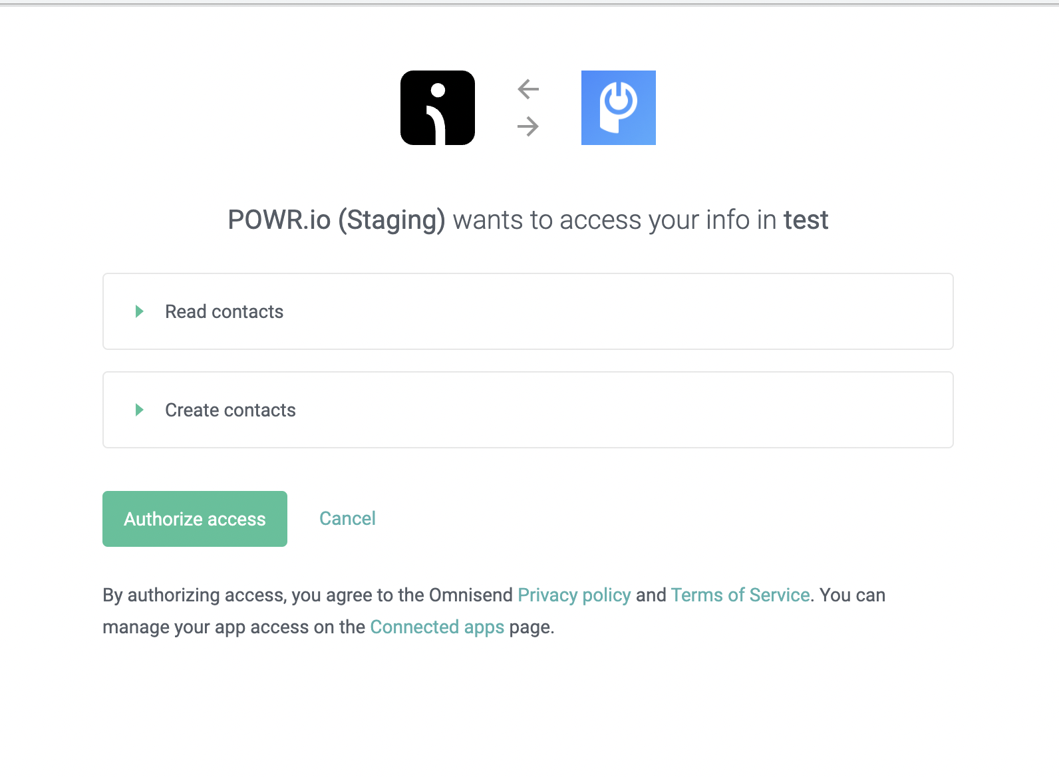Open the Terms of Service link

click(x=740, y=595)
